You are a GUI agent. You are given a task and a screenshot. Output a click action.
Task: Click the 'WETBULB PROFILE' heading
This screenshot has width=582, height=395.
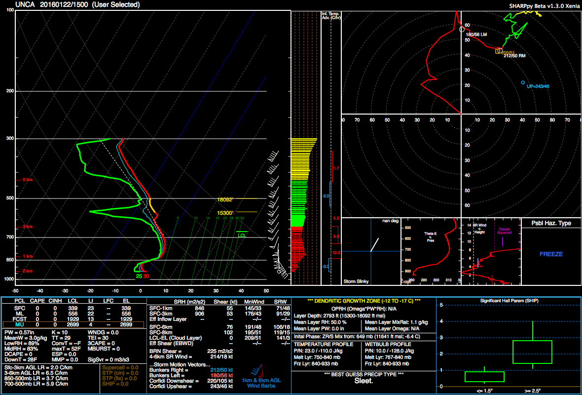pyautogui.click(x=388, y=345)
